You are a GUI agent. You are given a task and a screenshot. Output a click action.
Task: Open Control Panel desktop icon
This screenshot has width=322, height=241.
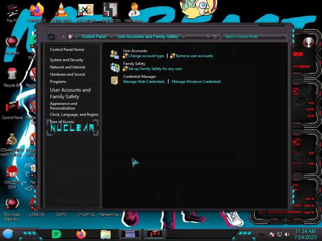pyautogui.click(x=12, y=110)
